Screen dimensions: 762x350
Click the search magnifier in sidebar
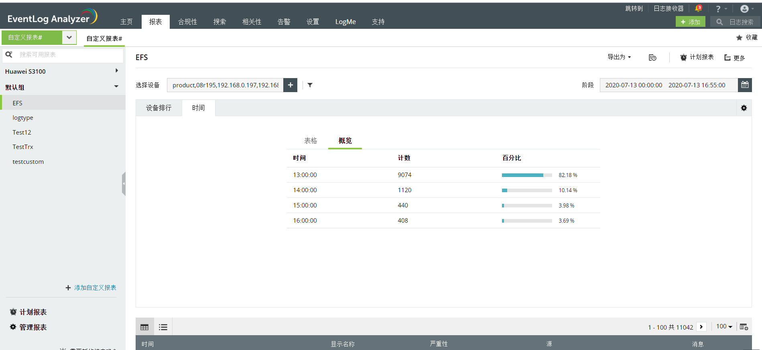click(x=9, y=54)
